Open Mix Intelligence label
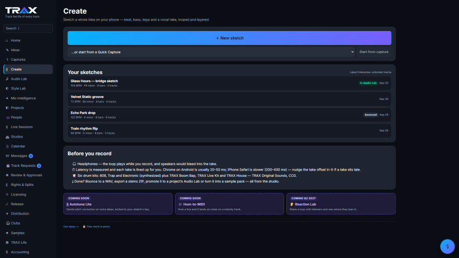 23,98
